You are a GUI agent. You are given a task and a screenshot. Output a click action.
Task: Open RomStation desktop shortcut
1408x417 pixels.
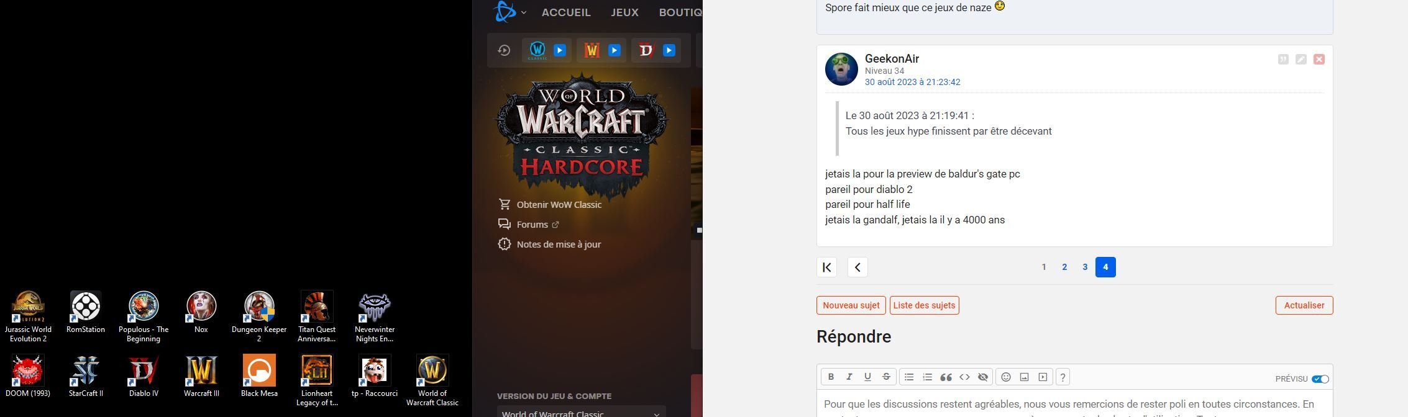tap(86, 312)
